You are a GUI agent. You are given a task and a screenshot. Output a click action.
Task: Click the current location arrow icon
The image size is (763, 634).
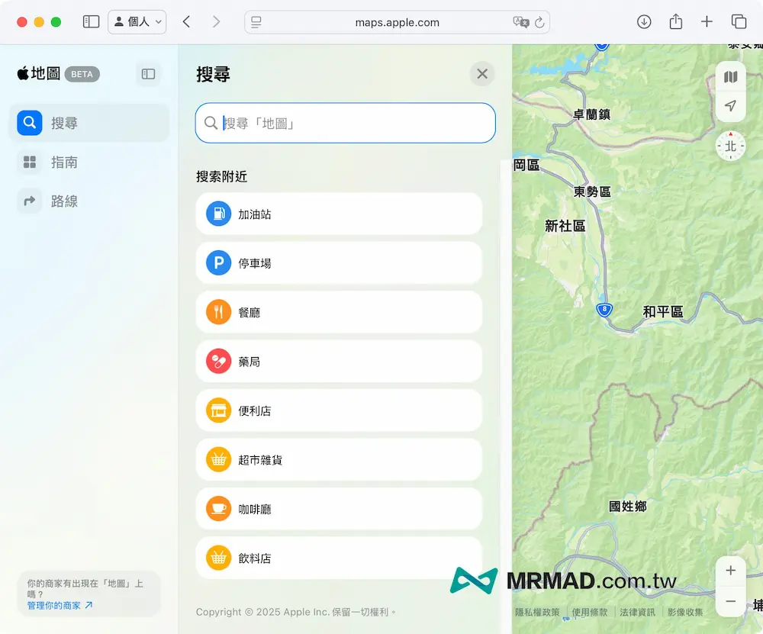pos(730,106)
